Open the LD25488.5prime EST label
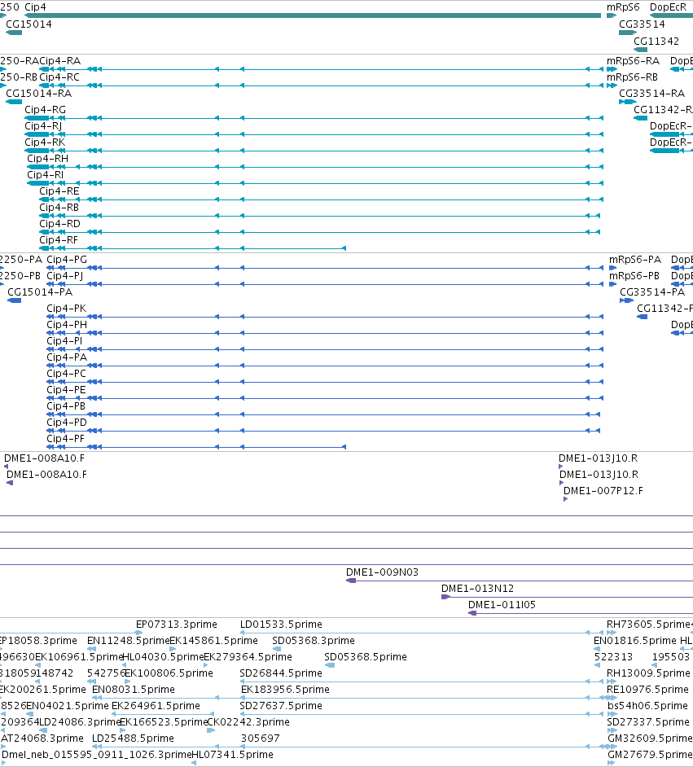The image size is (693, 767). click(133, 739)
